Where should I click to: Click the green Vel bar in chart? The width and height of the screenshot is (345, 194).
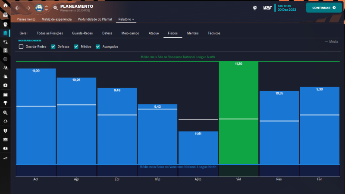(238, 112)
